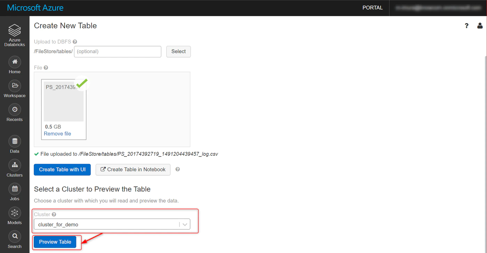Viewport: 487px width, 253px height.
Task: Click the Preview Table button
Action: [x=55, y=242]
